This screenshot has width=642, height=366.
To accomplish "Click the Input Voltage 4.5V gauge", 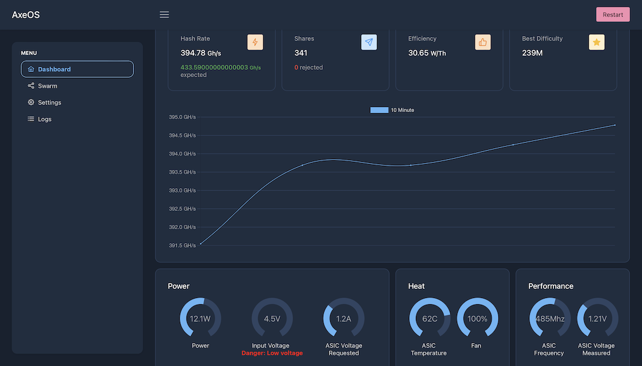I will coord(272,319).
